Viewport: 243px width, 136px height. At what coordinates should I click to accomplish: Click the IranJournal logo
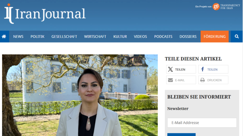45,14
